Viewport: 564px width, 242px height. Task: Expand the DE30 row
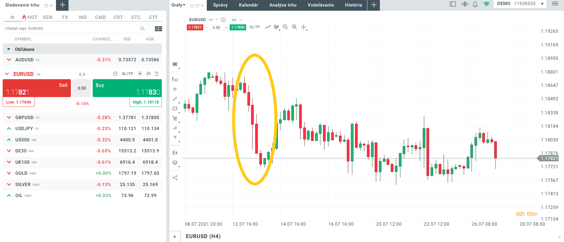[x=9, y=151]
